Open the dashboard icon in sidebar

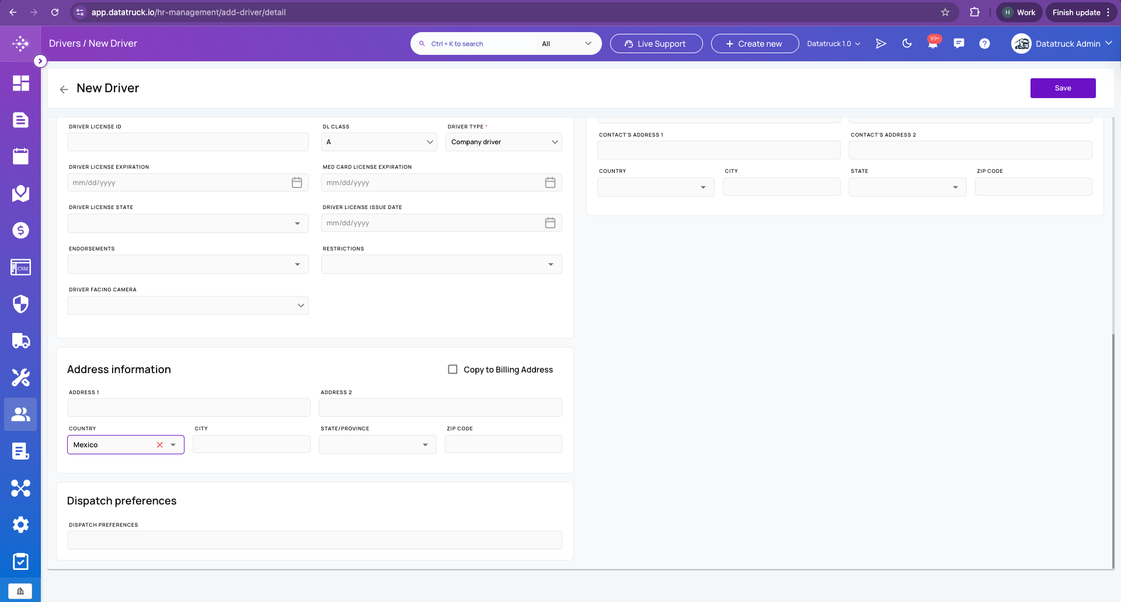[20, 83]
